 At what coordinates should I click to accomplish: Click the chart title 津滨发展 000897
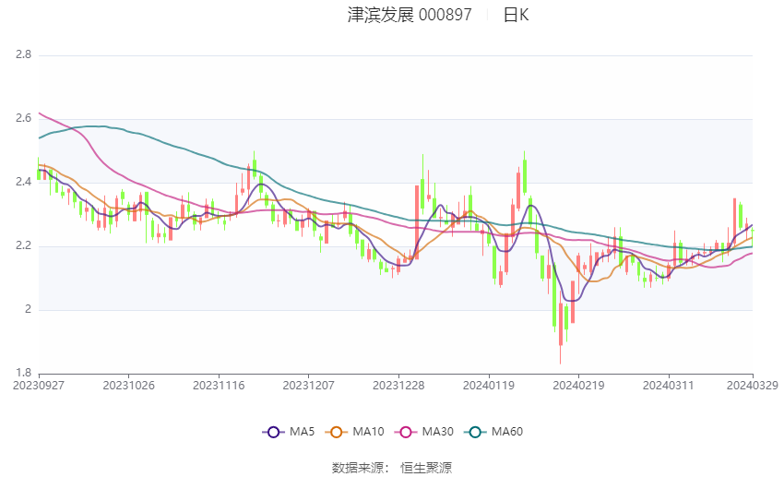point(410,15)
